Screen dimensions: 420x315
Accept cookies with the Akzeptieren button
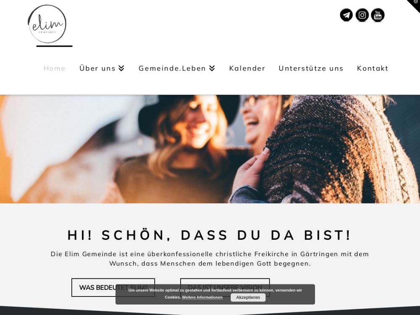tap(248, 297)
